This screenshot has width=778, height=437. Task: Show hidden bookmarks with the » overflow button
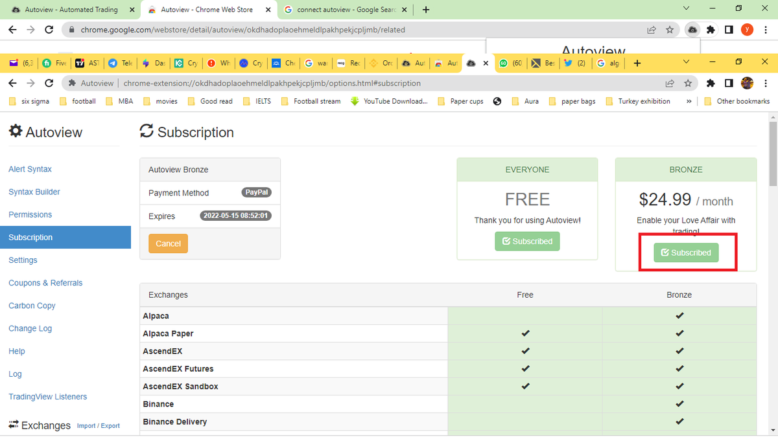tap(689, 101)
